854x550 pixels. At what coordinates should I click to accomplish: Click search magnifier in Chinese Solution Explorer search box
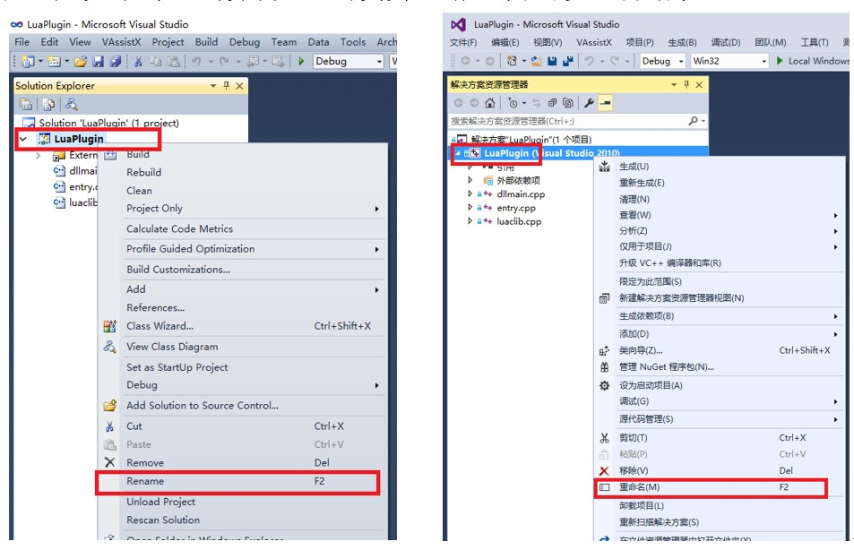693,121
